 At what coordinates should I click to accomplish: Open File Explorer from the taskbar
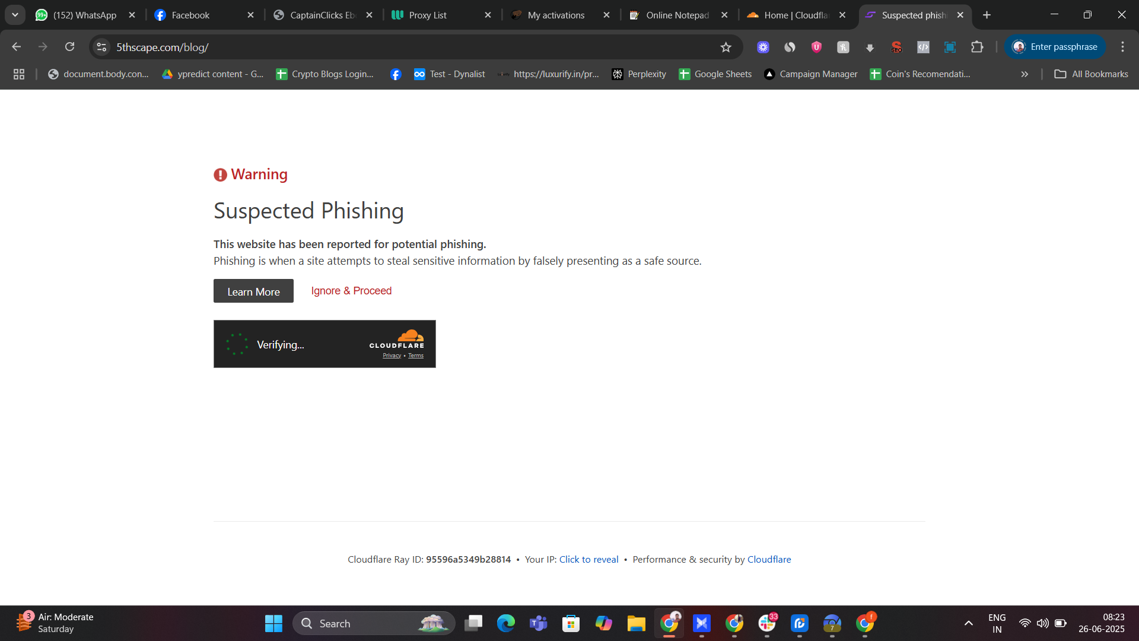[x=636, y=623]
